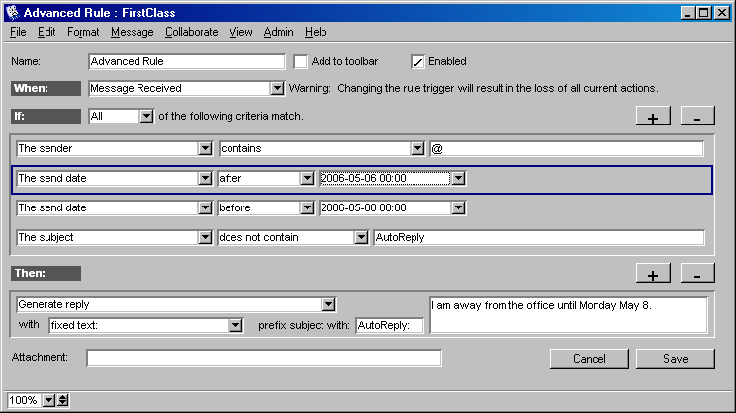Click the 100% zoom value
The height and width of the screenshot is (413, 736).
pyautogui.click(x=24, y=400)
